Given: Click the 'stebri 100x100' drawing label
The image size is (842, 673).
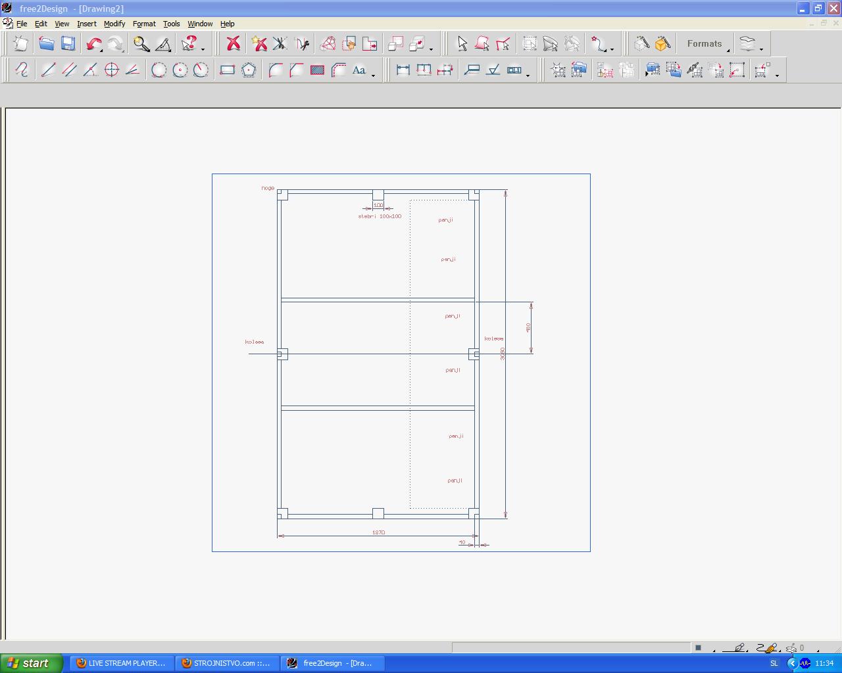Looking at the screenshot, I should coord(380,216).
